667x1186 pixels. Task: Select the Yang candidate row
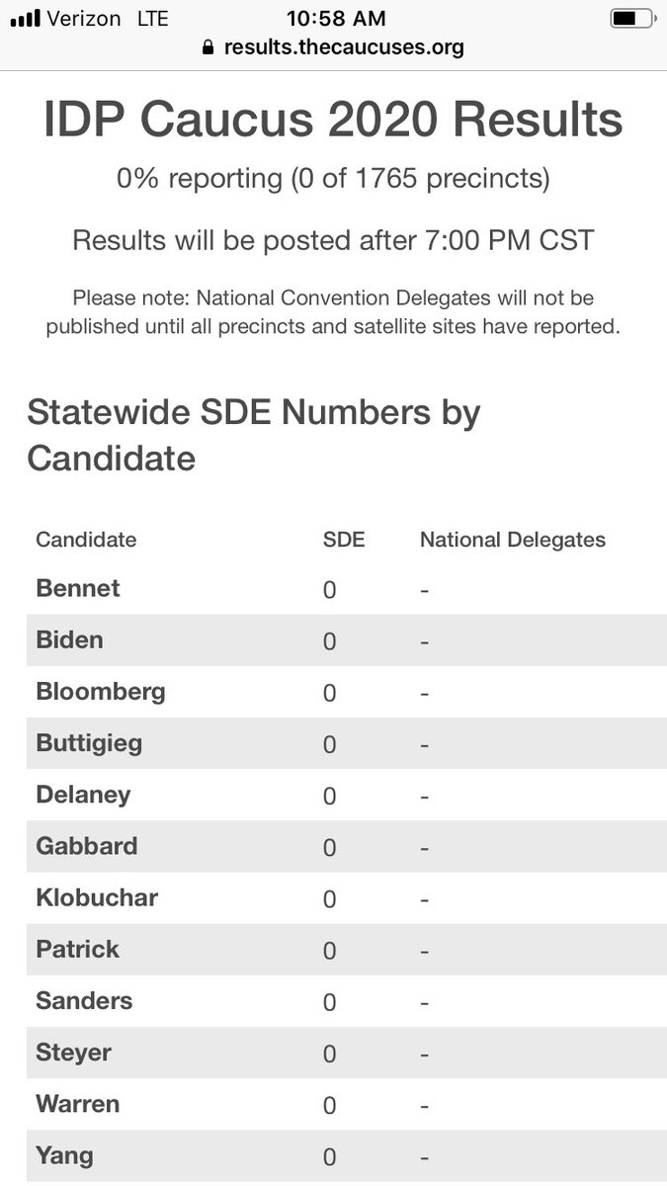333,1155
